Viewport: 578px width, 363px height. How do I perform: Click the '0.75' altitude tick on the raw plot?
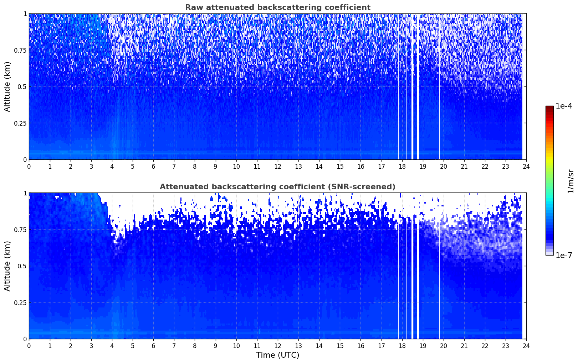pyautogui.click(x=20, y=50)
